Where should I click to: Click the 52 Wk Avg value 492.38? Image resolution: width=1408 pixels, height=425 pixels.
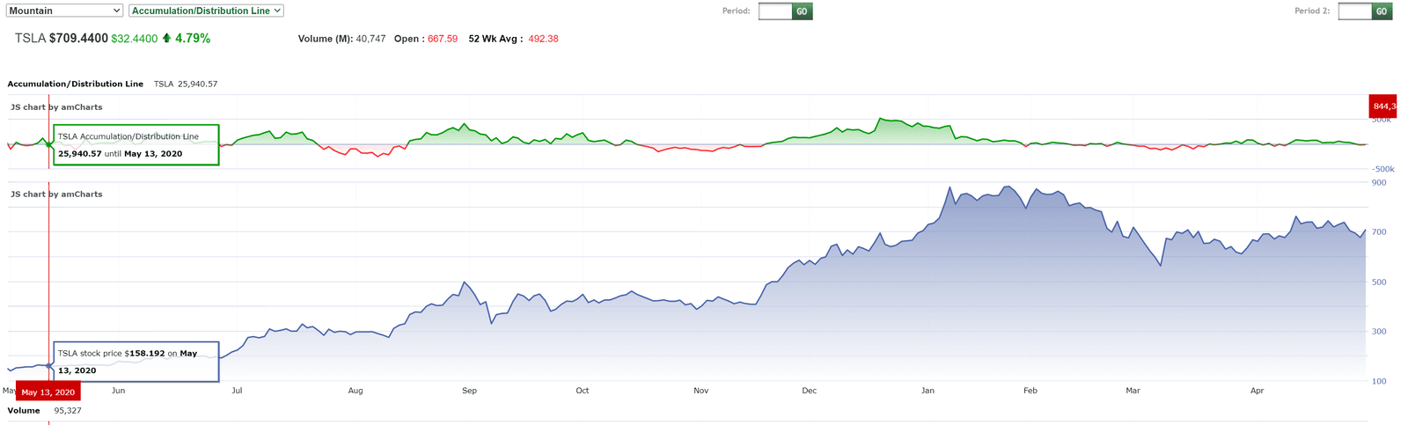[543, 39]
